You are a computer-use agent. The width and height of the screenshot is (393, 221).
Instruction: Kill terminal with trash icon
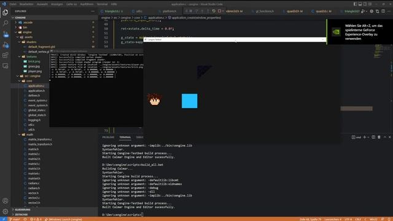tap(379, 137)
